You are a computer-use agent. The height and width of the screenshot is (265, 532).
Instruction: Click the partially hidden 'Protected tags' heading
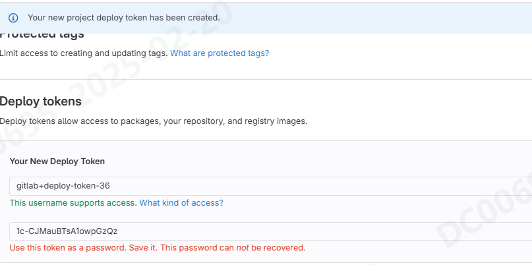pyautogui.click(x=42, y=36)
